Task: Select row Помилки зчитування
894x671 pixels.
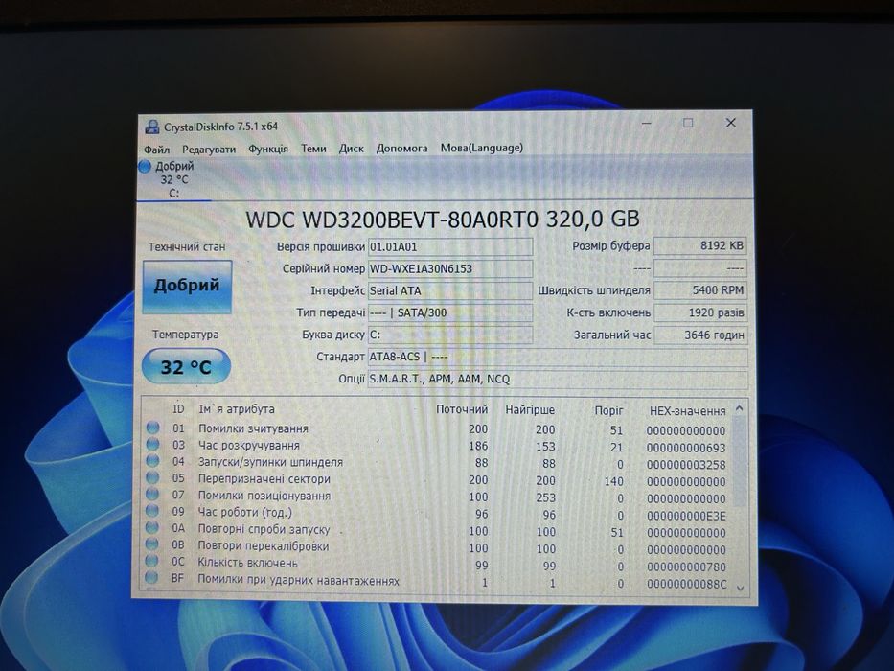Action: tap(438, 429)
